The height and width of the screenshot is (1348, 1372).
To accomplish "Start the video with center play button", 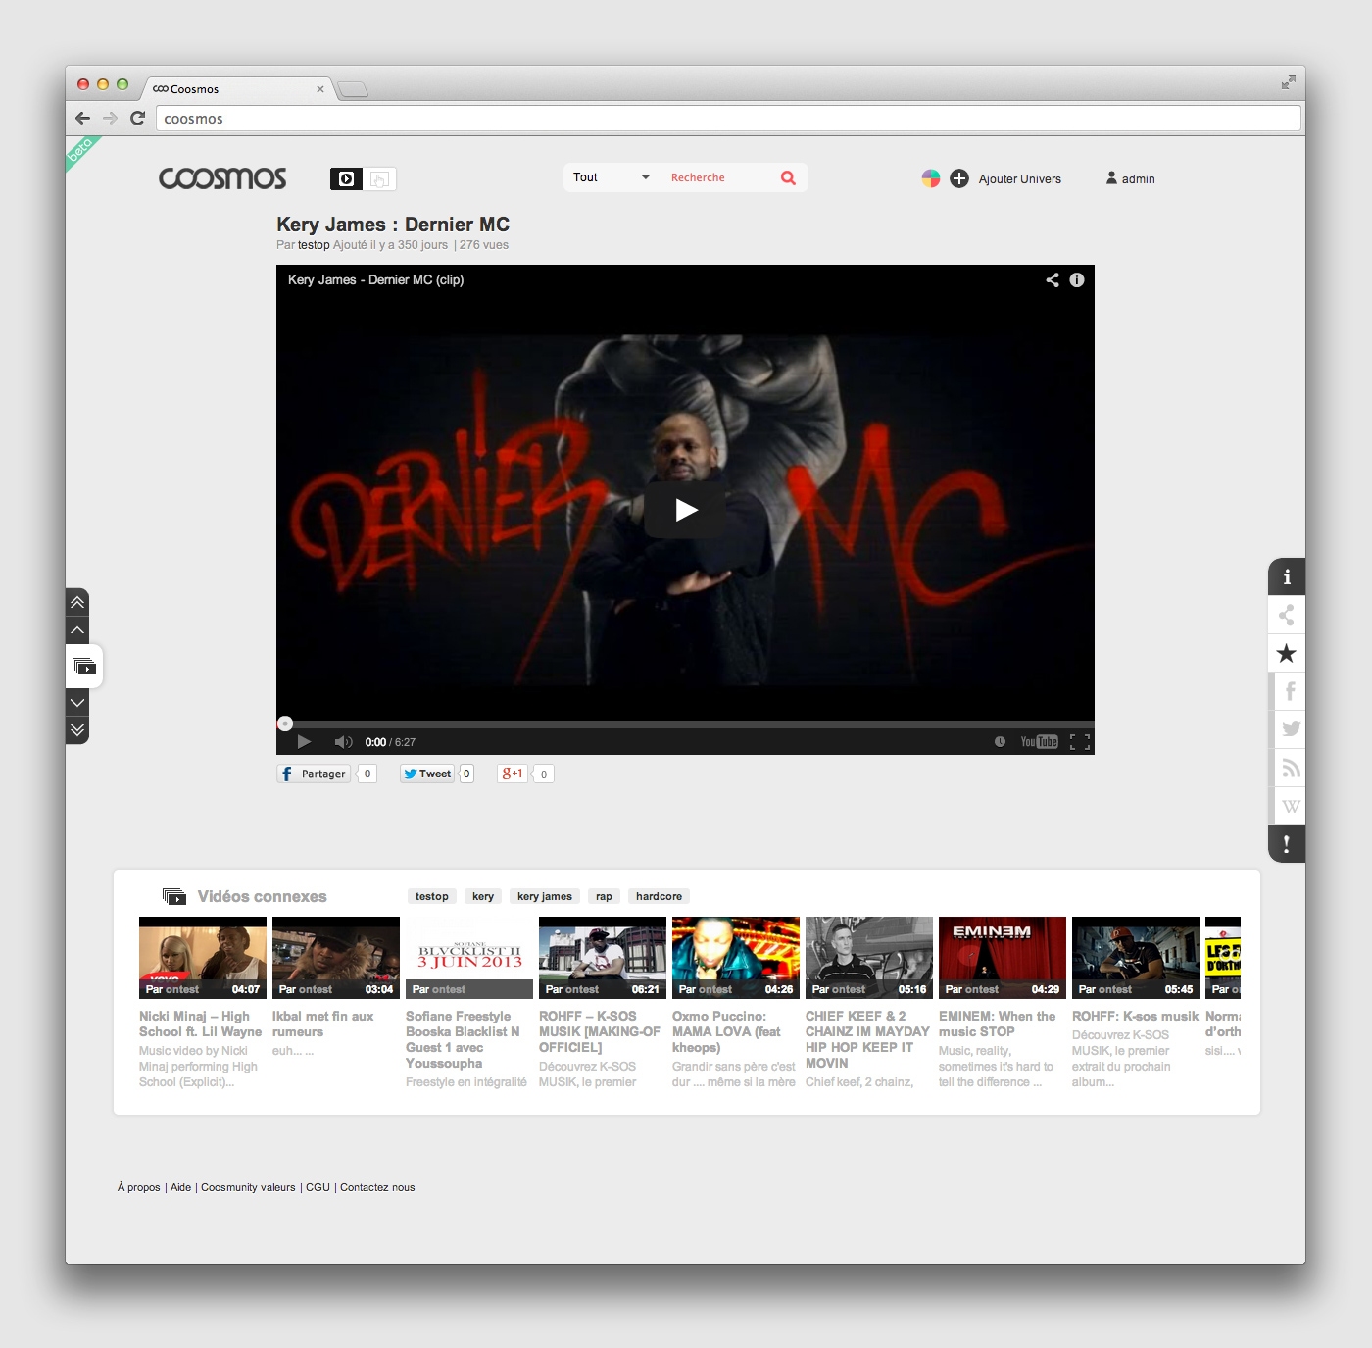I will pos(685,510).
